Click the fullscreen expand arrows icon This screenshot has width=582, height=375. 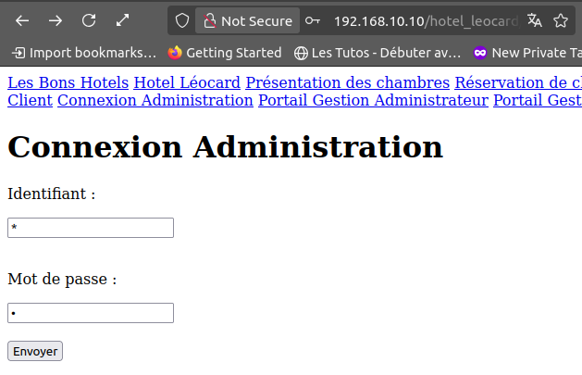point(123,20)
